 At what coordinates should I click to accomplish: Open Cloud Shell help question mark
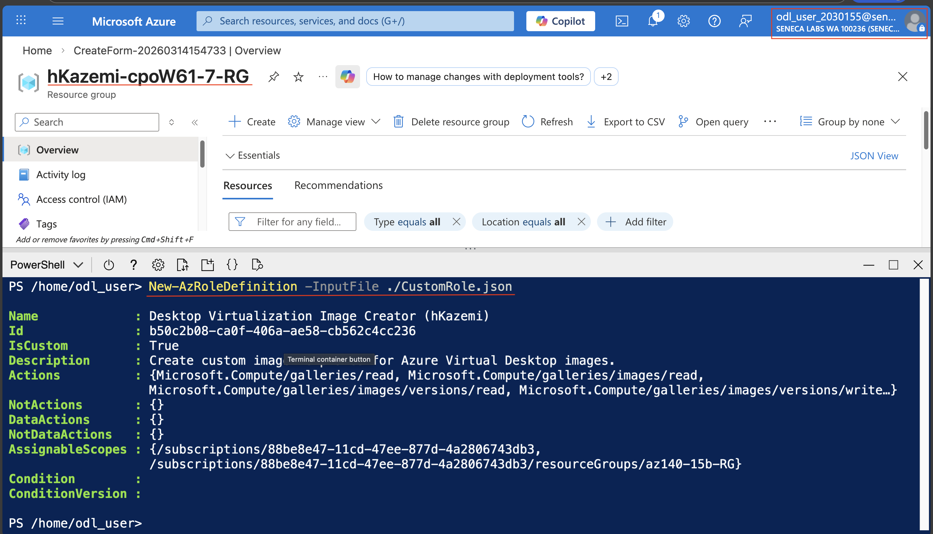[x=134, y=265]
